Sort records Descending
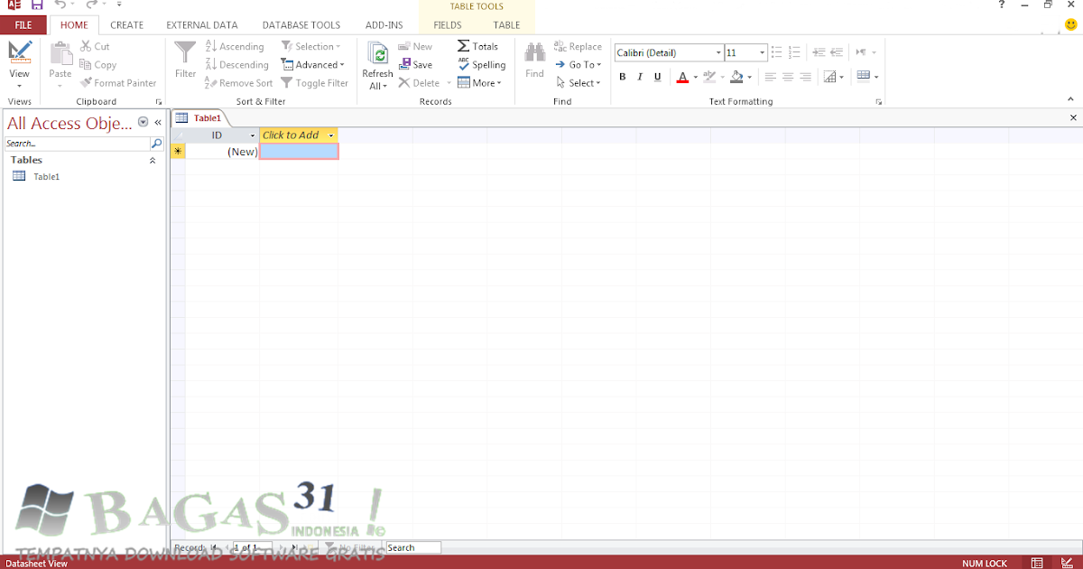The height and width of the screenshot is (569, 1083). click(236, 64)
